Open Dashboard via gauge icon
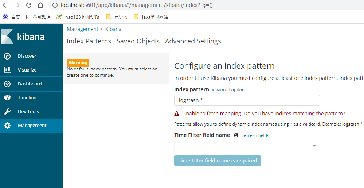Viewport: 364px width, 188px height. pyautogui.click(x=7, y=84)
